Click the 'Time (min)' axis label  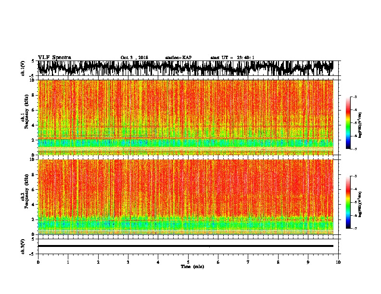pyautogui.click(x=192, y=267)
